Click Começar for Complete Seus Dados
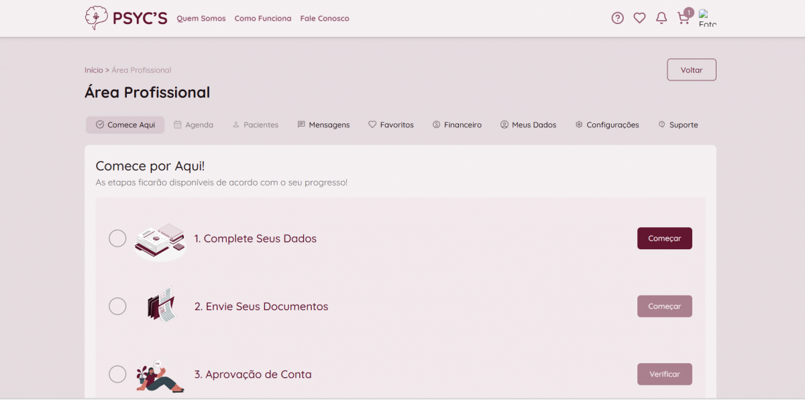Viewport: 805px width, 400px height. click(x=664, y=239)
